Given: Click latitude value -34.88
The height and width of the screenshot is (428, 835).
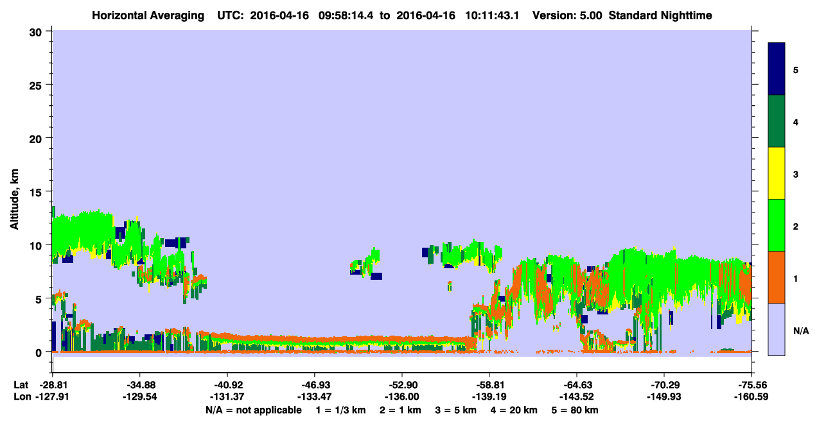Looking at the screenshot, I should tap(140, 385).
